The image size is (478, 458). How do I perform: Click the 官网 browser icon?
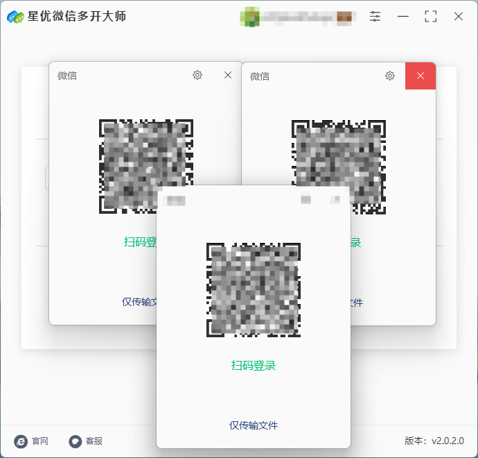[x=21, y=441]
